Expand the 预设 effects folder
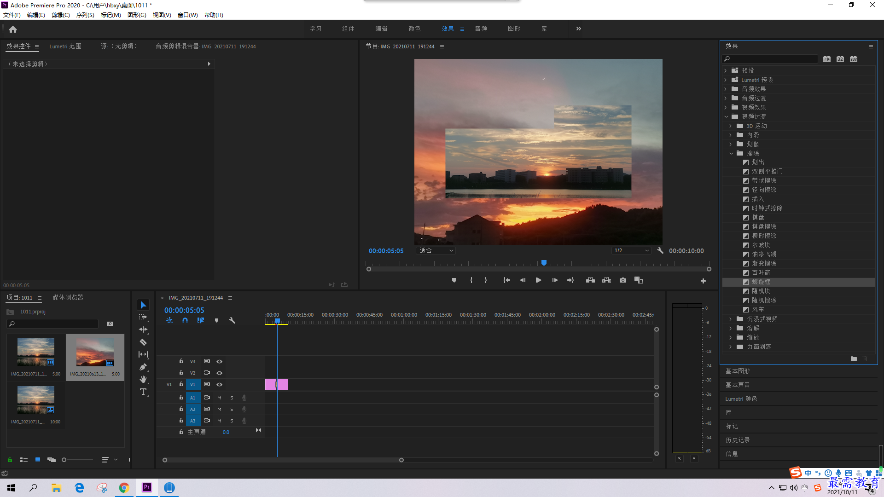 (x=726, y=71)
